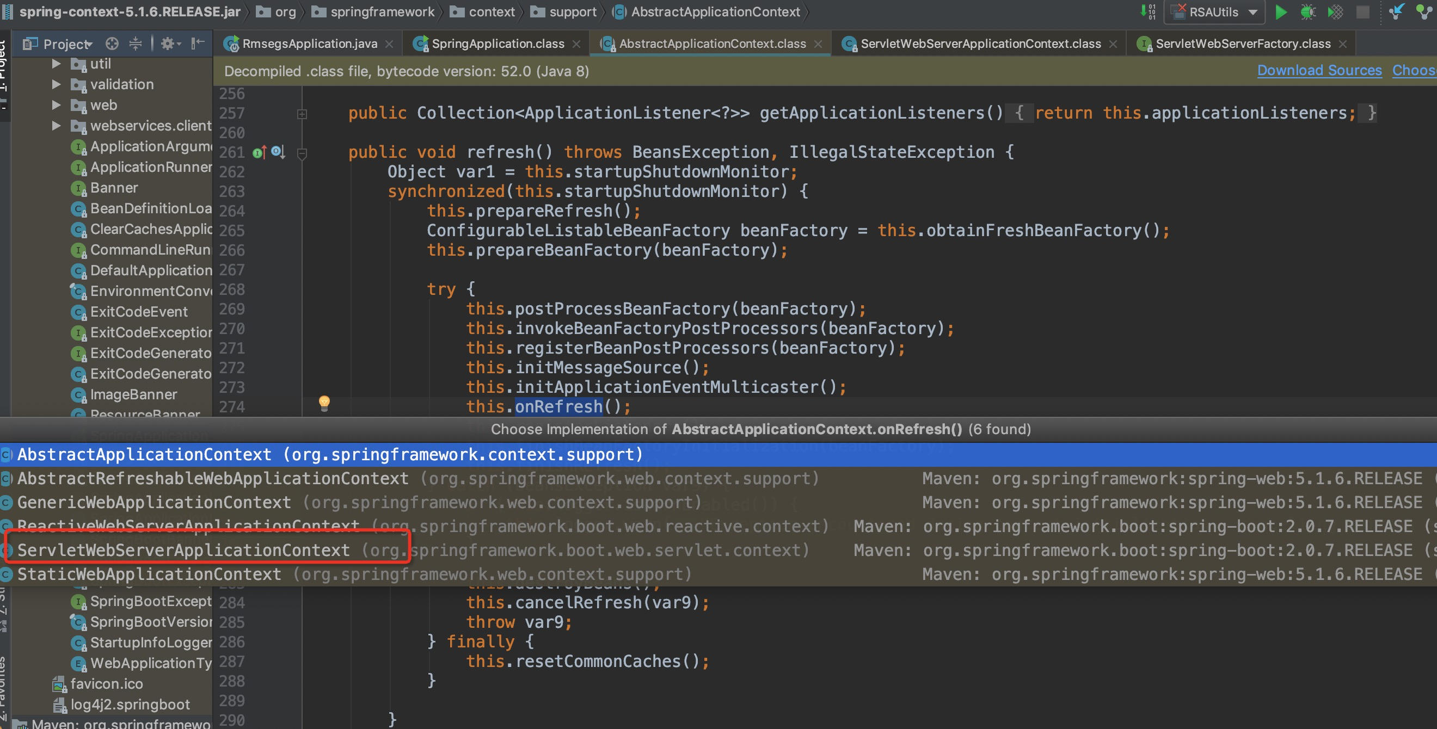
Task: Click the Build project binary arrow icon
Action: 1148,11
